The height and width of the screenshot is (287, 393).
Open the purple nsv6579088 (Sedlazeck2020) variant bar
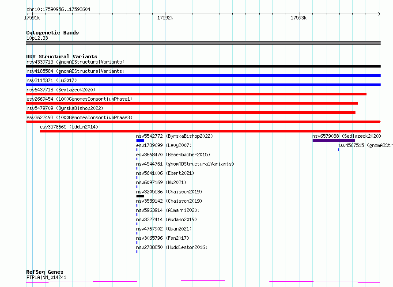click(333, 140)
